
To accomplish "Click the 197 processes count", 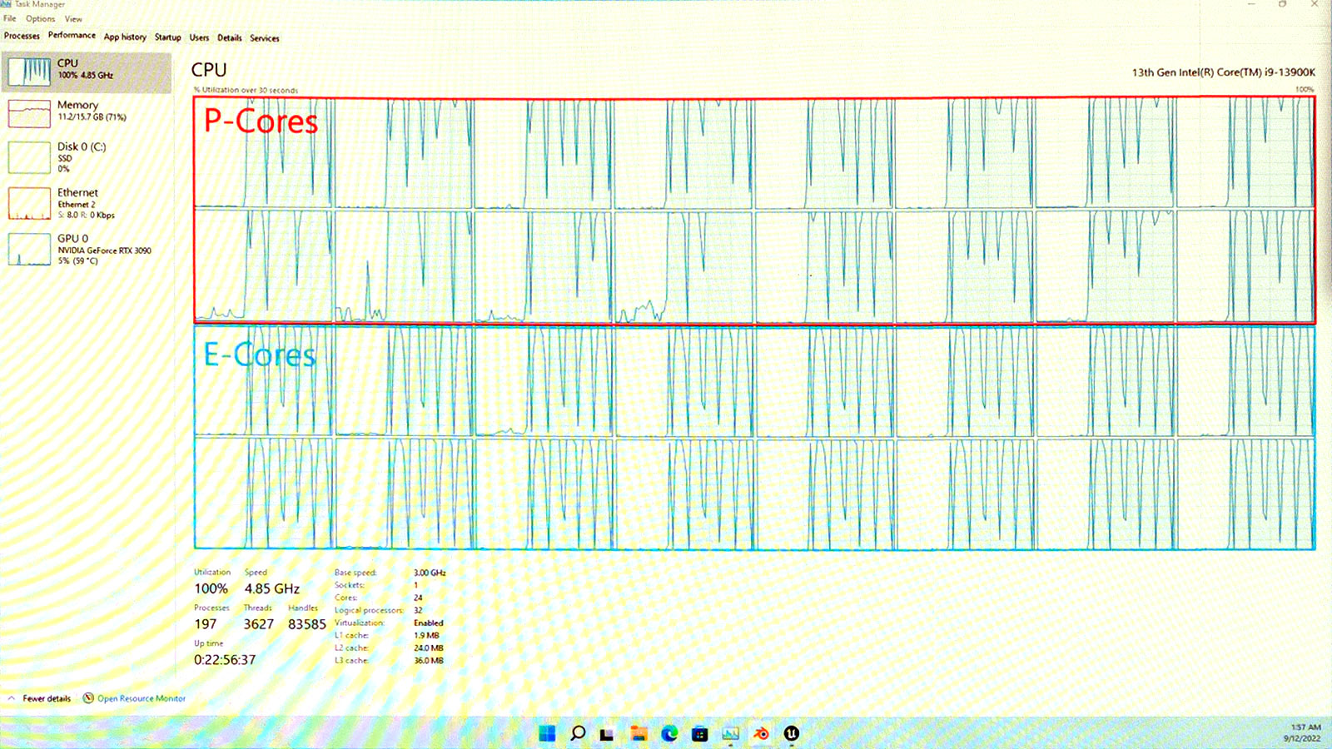I will [x=206, y=624].
